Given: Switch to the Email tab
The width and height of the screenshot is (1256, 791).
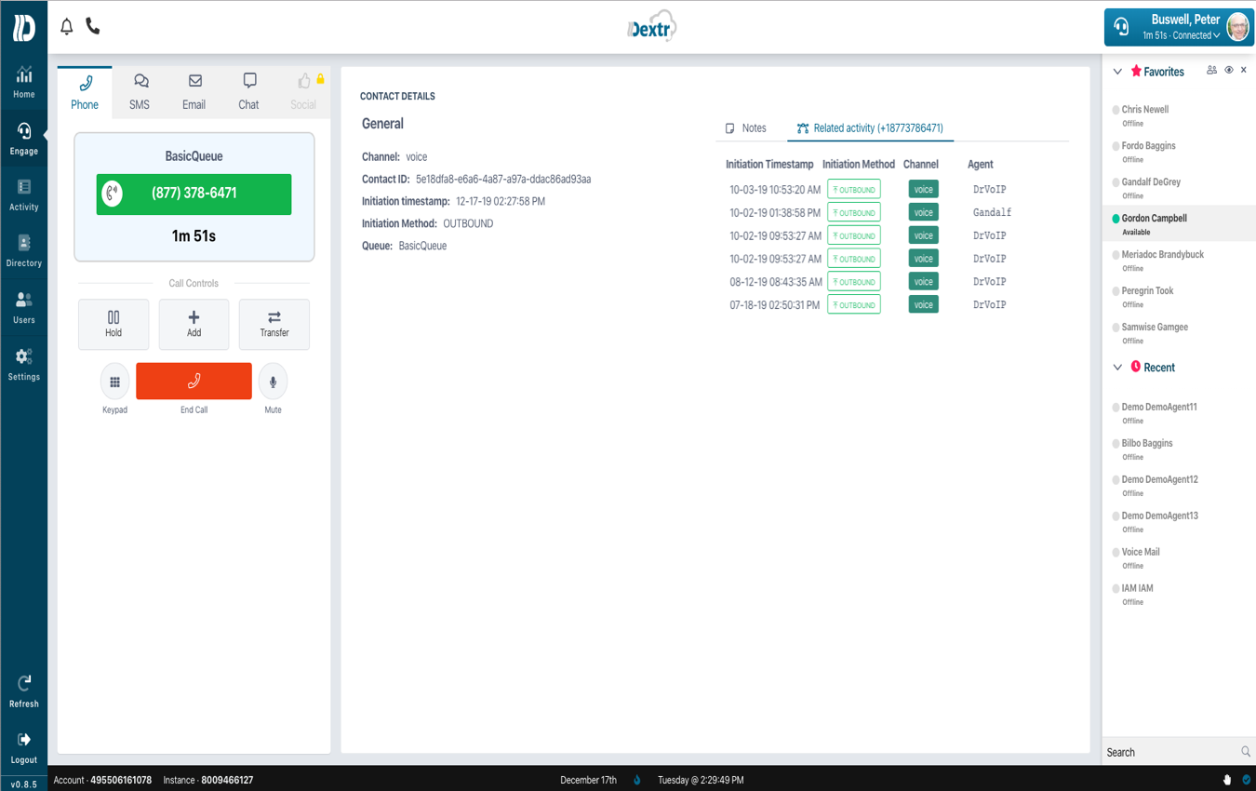Looking at the screenshot, I should tap(194, 92).
